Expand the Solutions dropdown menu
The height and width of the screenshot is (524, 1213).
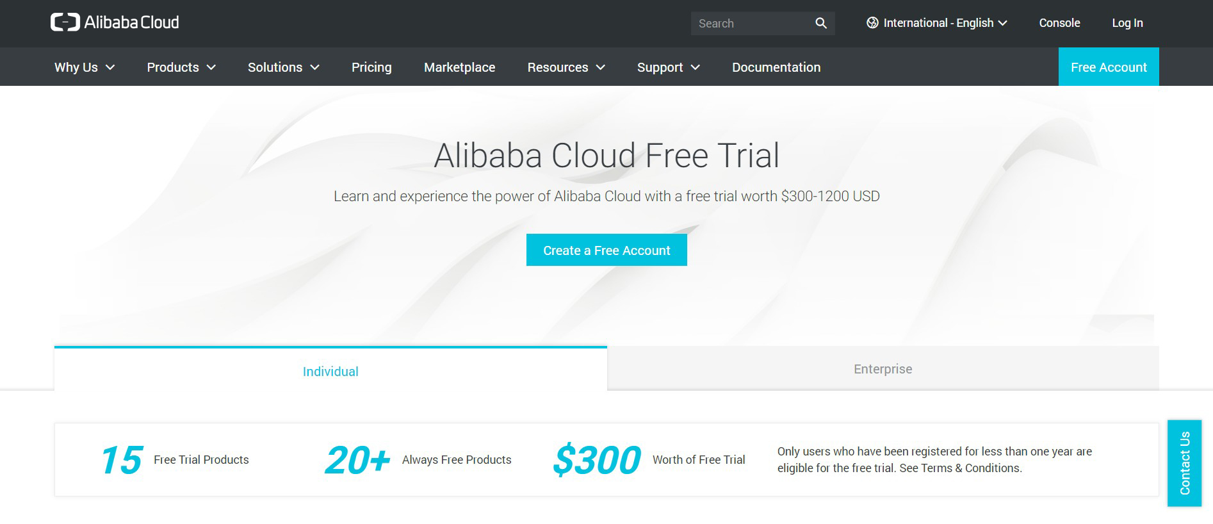tap(283, 67)
